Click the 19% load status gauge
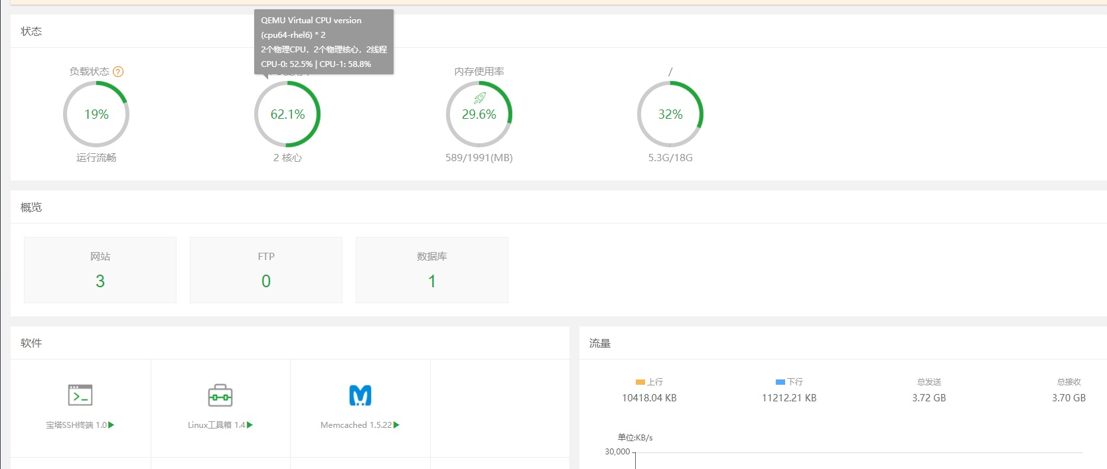Image resolution: width=1107 pixels, height=469 pixels. (96, 114)
